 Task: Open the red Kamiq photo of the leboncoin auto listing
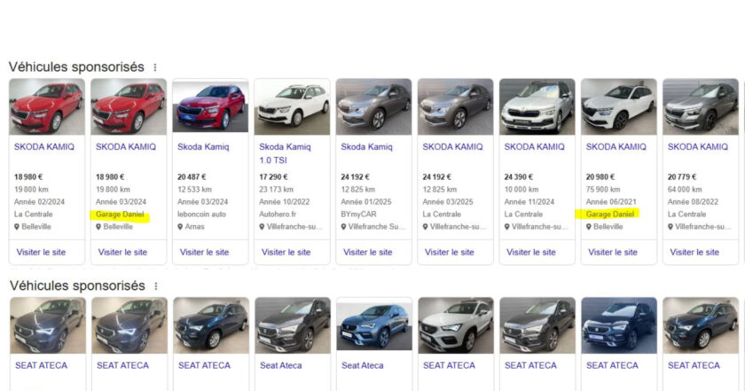(210, 107)
